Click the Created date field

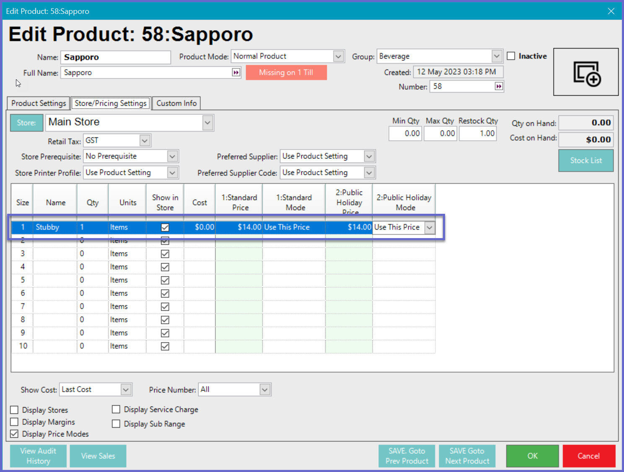click(x=458, y=72)
